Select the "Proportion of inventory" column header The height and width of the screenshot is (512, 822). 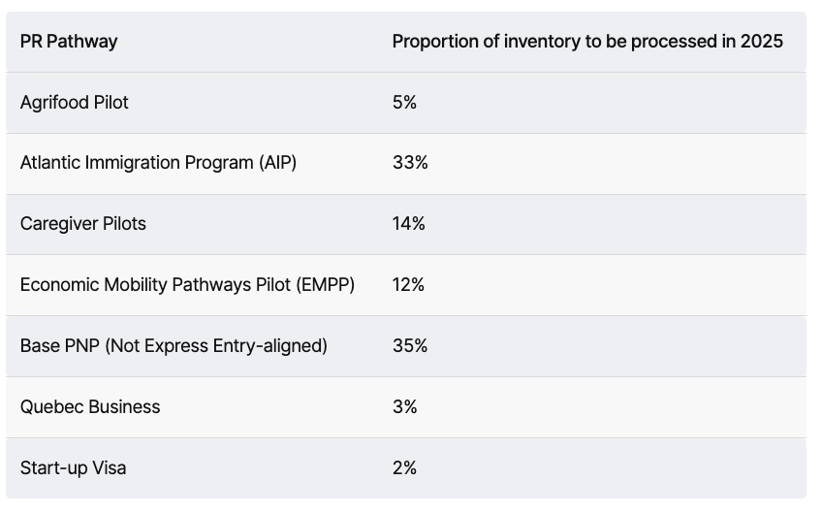[586, 41]
